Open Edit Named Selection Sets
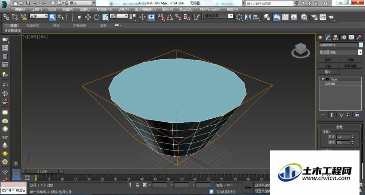 point(197,17)
